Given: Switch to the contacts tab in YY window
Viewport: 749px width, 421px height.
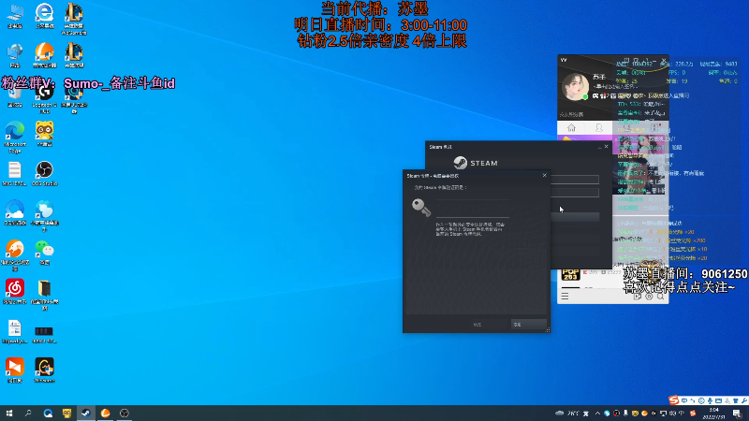Looking at the screenshot, I should (x=599, y=127).
